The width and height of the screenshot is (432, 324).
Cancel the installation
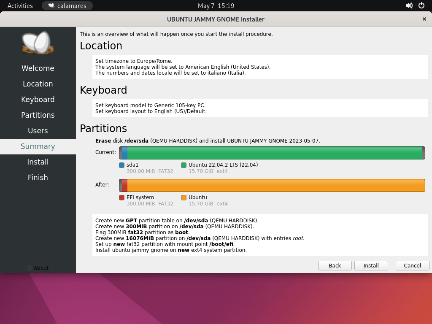(x=412, y=265)
